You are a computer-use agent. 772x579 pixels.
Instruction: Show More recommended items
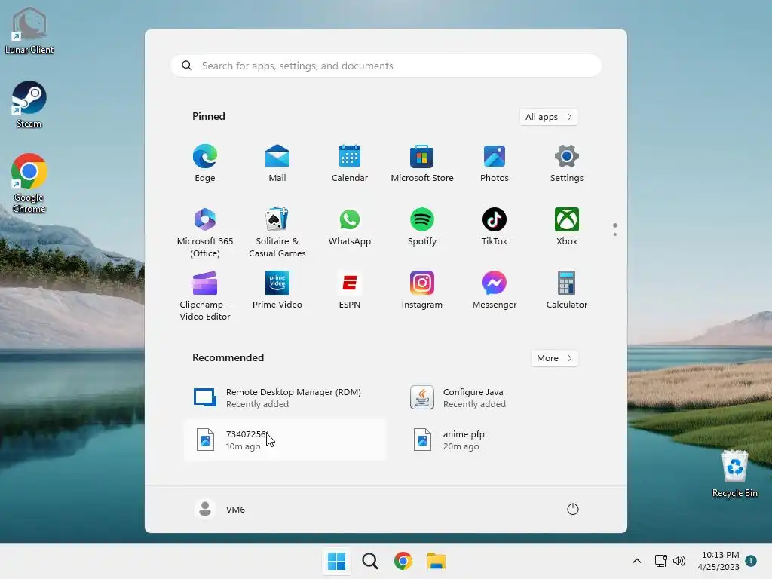554,358
